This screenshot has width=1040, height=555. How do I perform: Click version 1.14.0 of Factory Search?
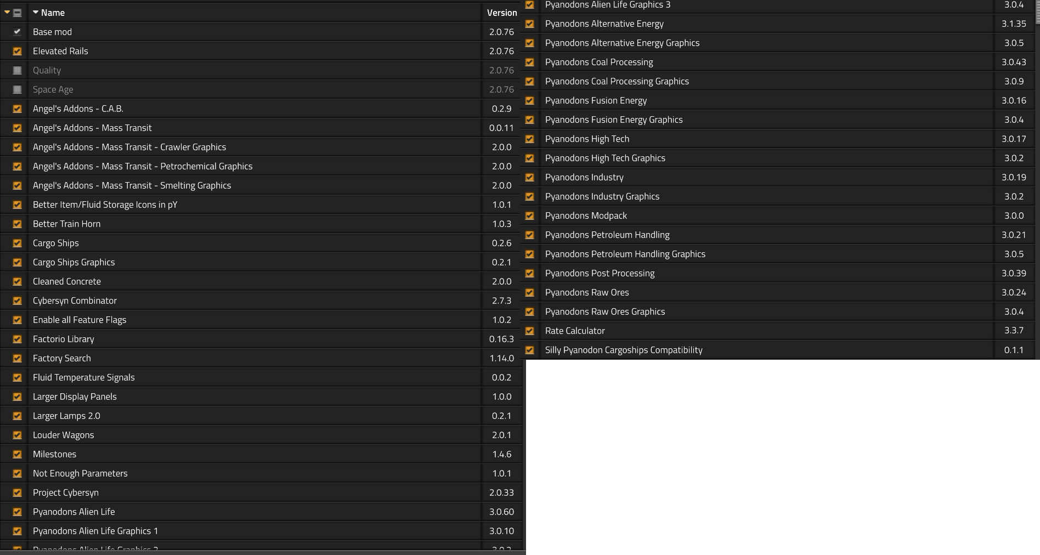pyautogui.click(x=501, y=358)
